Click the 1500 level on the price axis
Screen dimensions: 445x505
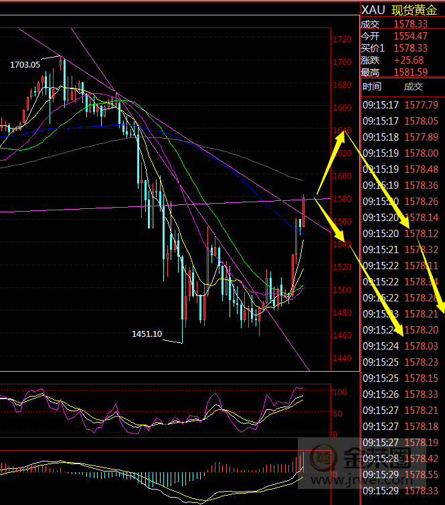342,290
